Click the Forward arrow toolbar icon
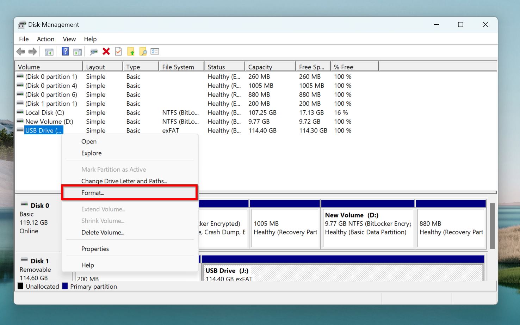The width and height of the screenshot is (520, 325). click(33, 52)
